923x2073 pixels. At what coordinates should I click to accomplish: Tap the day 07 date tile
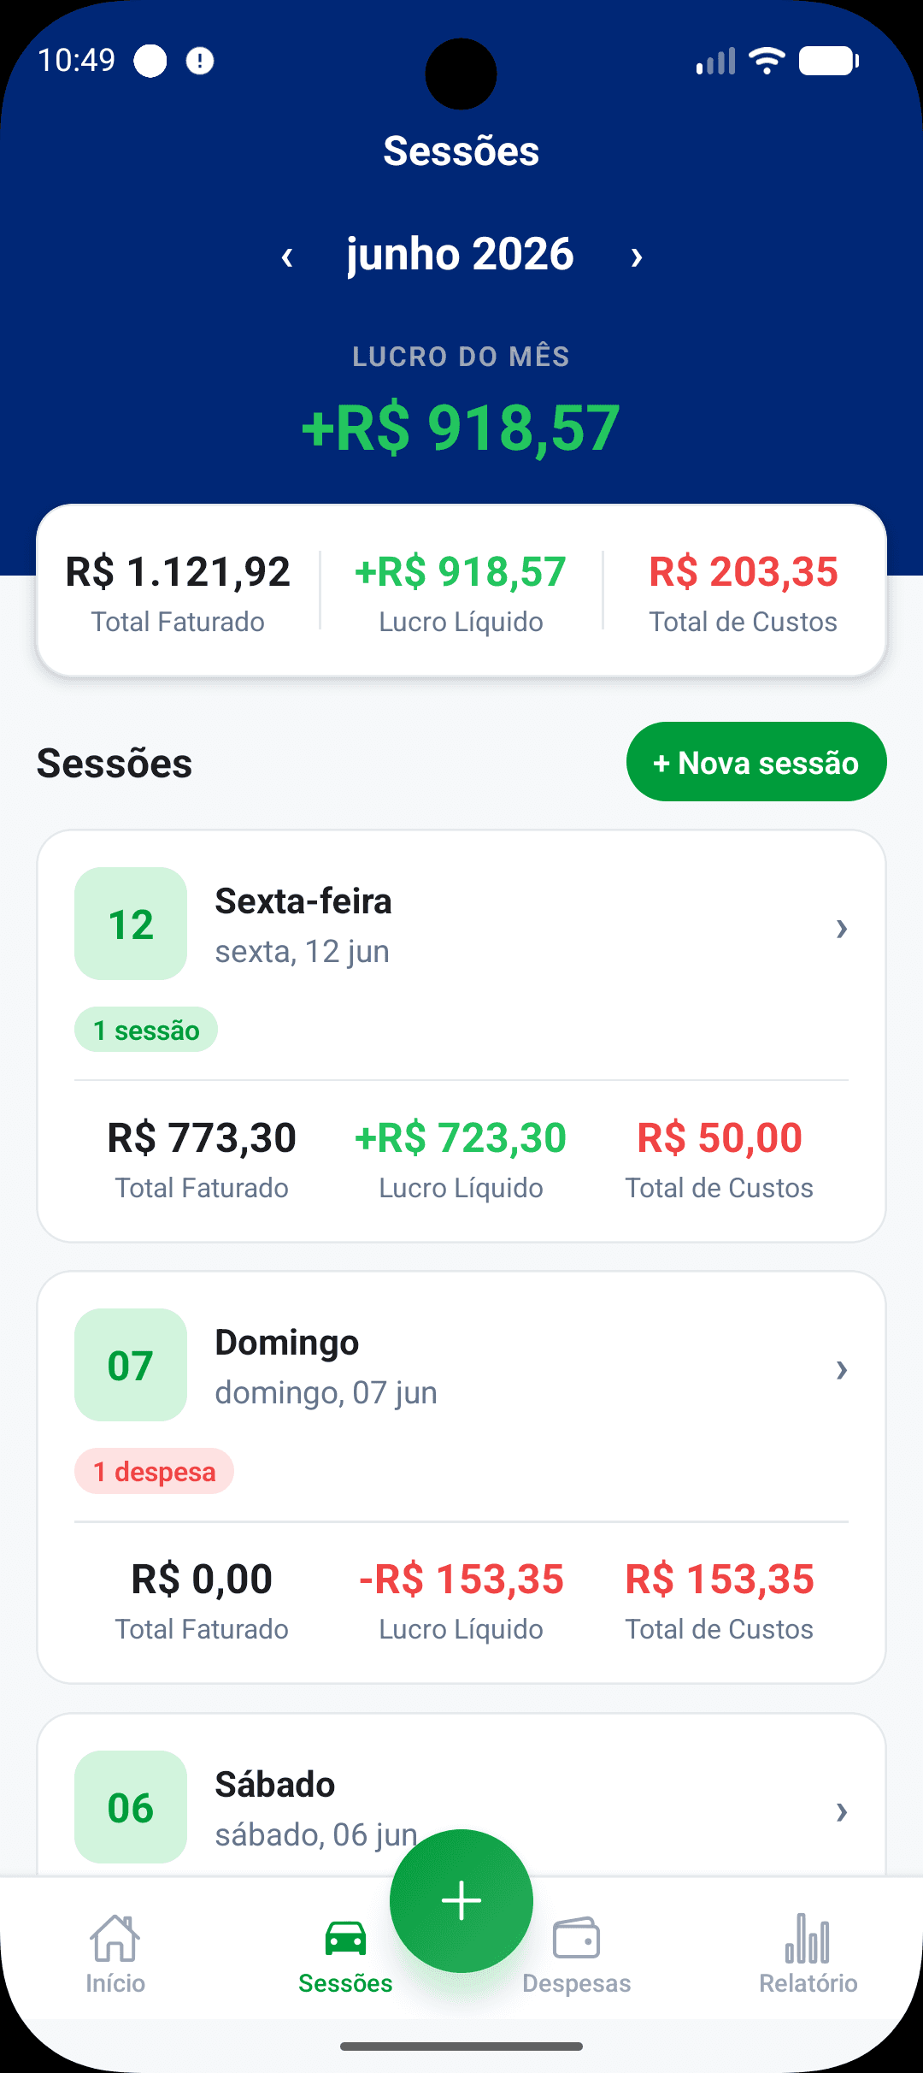click(131, 1365)
